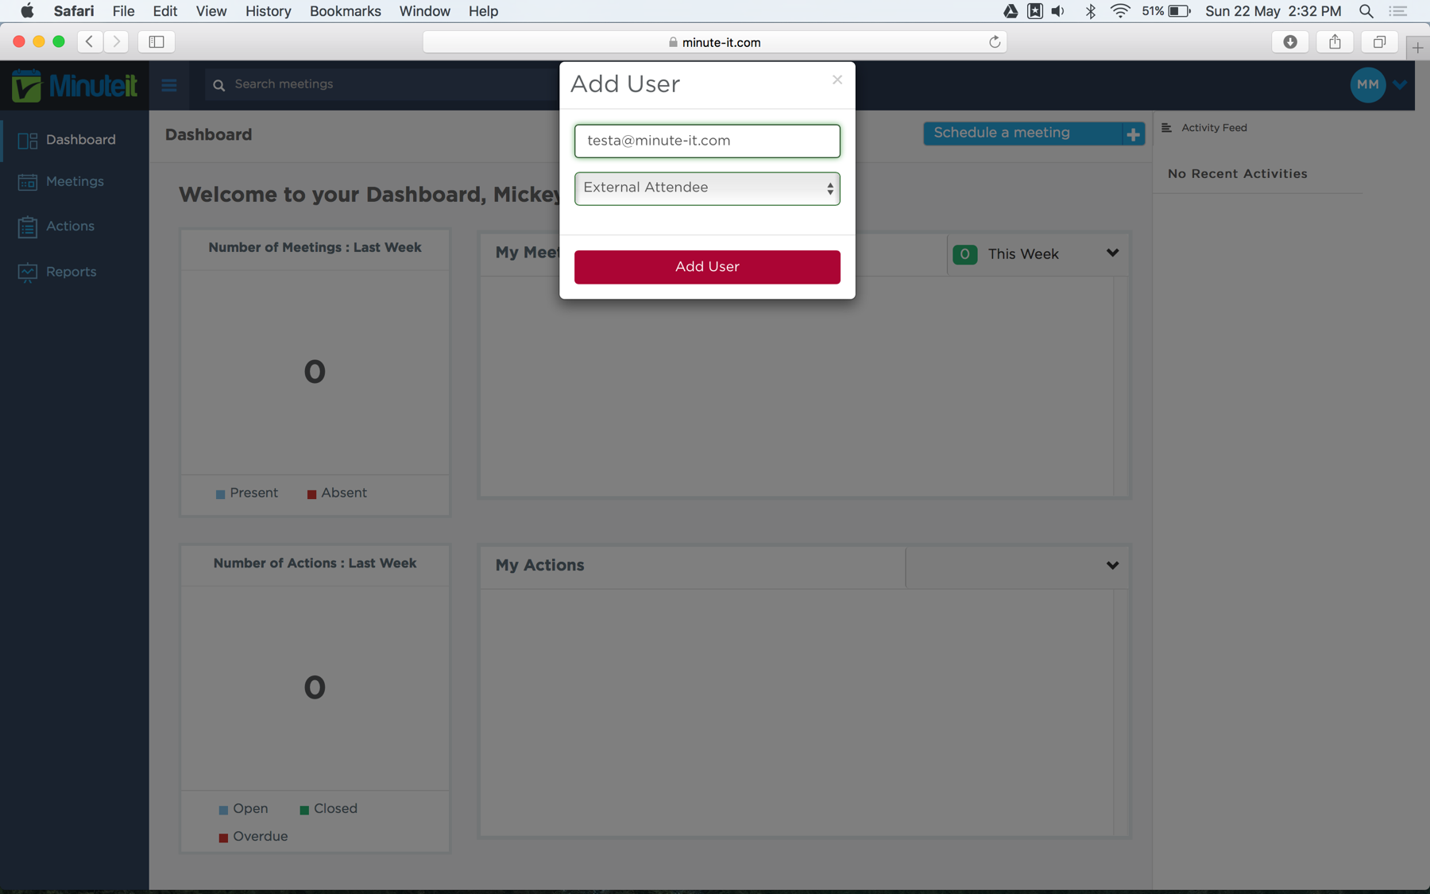The image size is (1430, 894).
Task: Open the Edit menu
Action: tap(165, 11)
